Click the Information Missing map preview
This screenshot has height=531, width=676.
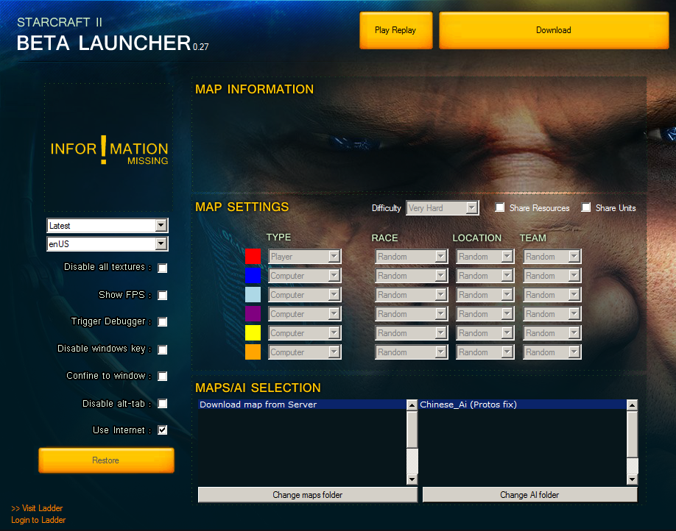tap(109, 147)
